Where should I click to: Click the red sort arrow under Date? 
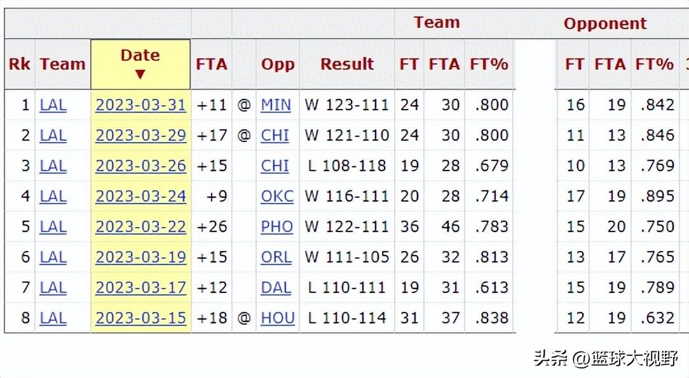point(140,74)
